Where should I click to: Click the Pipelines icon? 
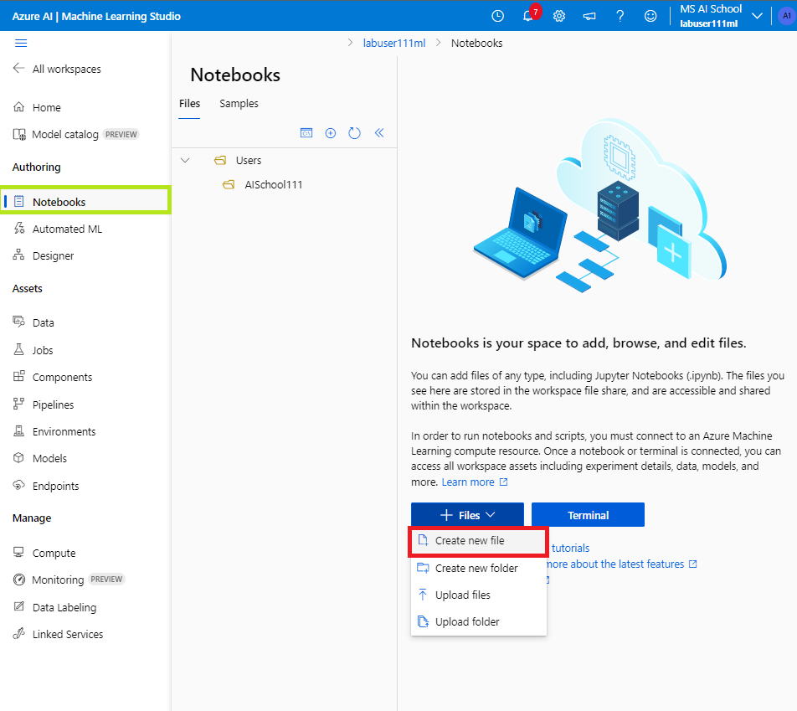(18, 404)
